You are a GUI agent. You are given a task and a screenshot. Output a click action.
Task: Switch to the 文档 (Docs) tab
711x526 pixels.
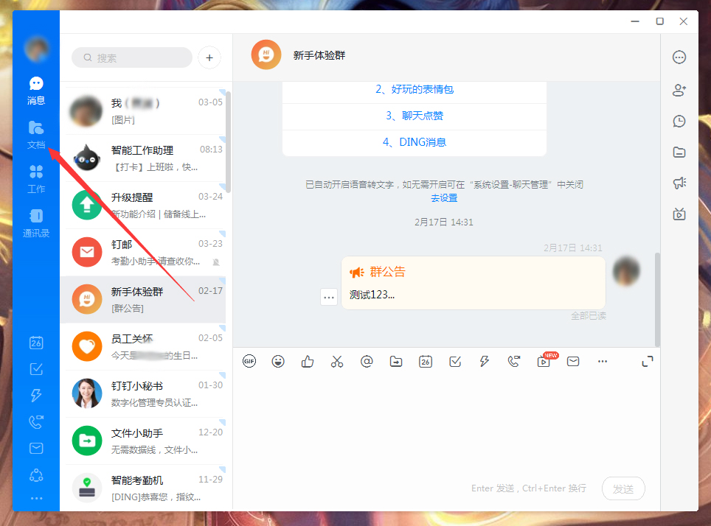click(36, 133)
